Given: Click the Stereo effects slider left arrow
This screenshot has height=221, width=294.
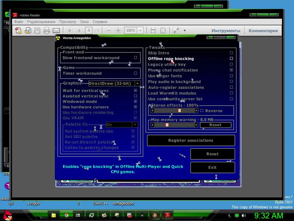Looking at the screenshot, I should pos(152,110).
